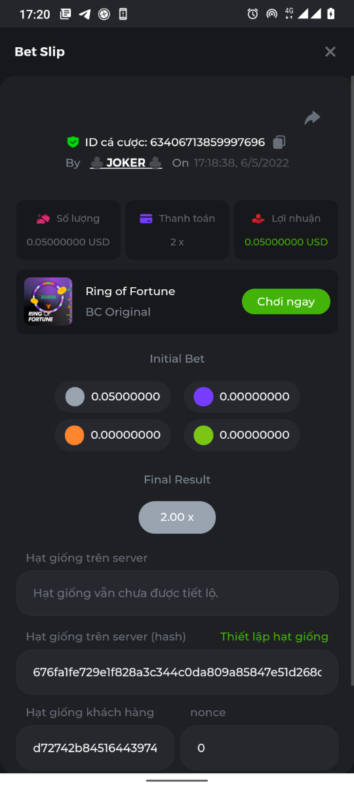The height and width of the screenshot is (787, 354).
Task: Tap Telegram notification icon in status bar
Action: point(85,14)
